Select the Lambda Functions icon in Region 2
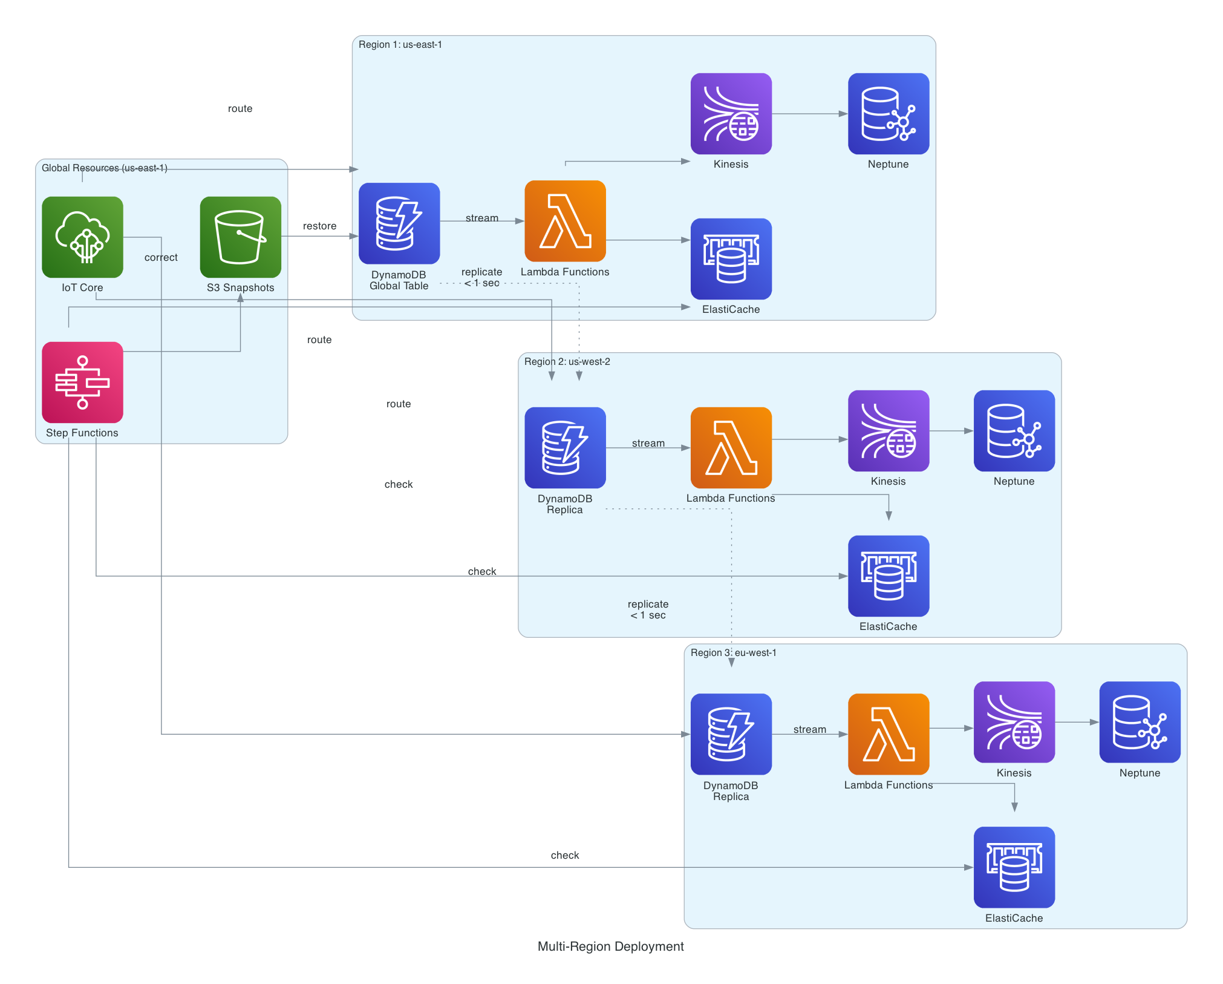This screenshot has height=984, width=1223. click(x=731, y=447)
